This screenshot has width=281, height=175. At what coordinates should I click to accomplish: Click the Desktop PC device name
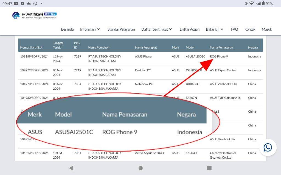click(x=143, y=70)
